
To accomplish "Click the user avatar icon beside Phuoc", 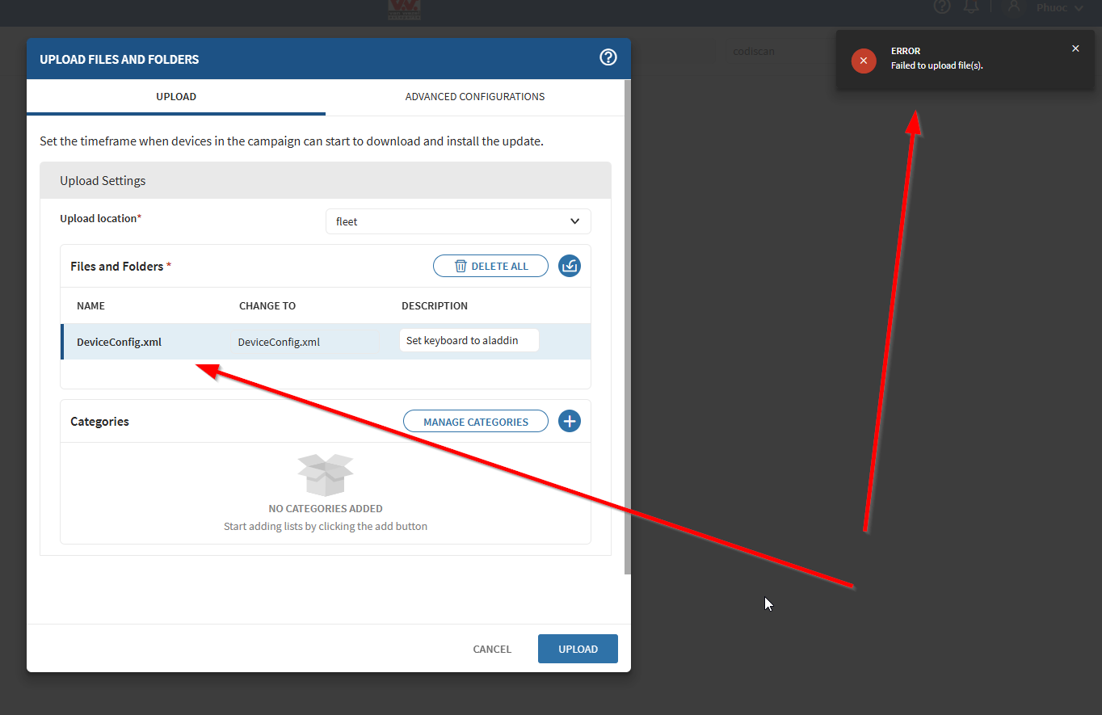I will [x=1014, y=7].
